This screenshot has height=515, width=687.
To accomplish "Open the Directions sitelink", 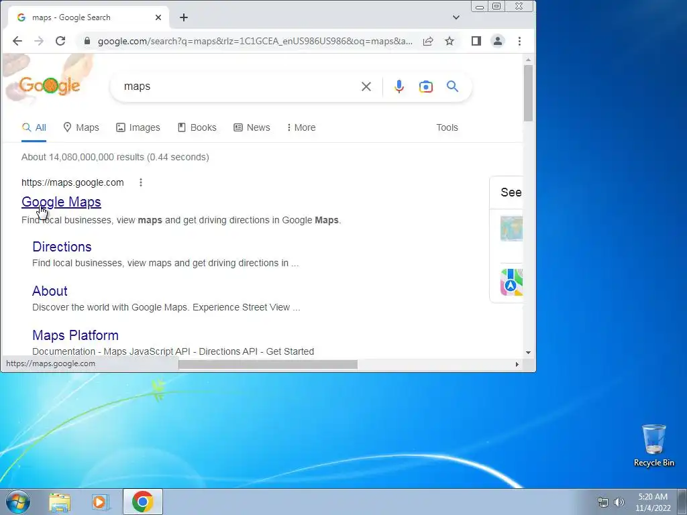I will coord(62,247).
